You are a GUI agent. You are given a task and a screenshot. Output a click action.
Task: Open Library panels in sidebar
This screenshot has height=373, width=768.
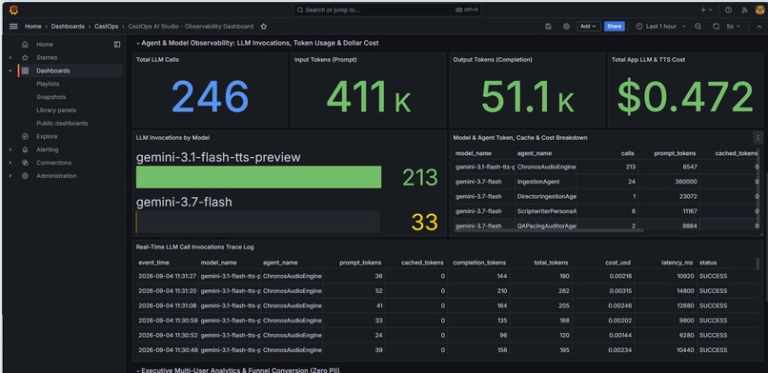56,110
